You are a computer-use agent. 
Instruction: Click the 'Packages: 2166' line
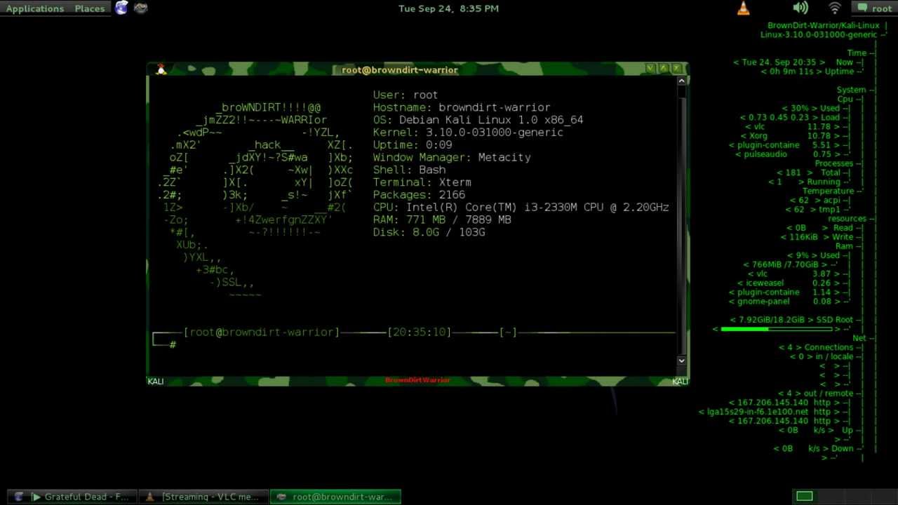(x=419, y=195)
